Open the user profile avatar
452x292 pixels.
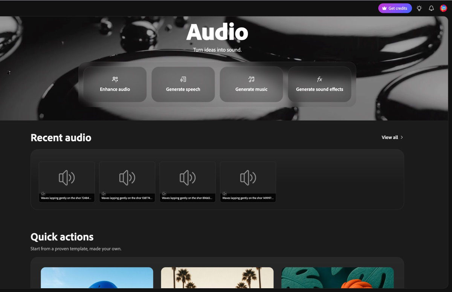(443, 8)
